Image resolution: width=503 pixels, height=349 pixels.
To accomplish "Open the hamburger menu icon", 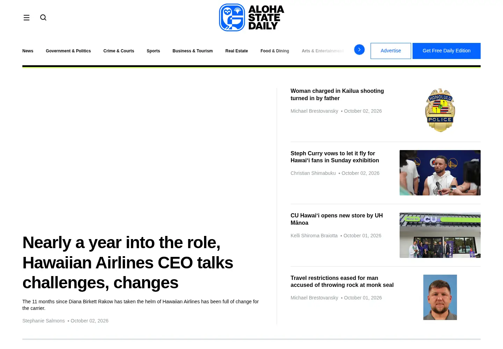I will pos(27,17).
